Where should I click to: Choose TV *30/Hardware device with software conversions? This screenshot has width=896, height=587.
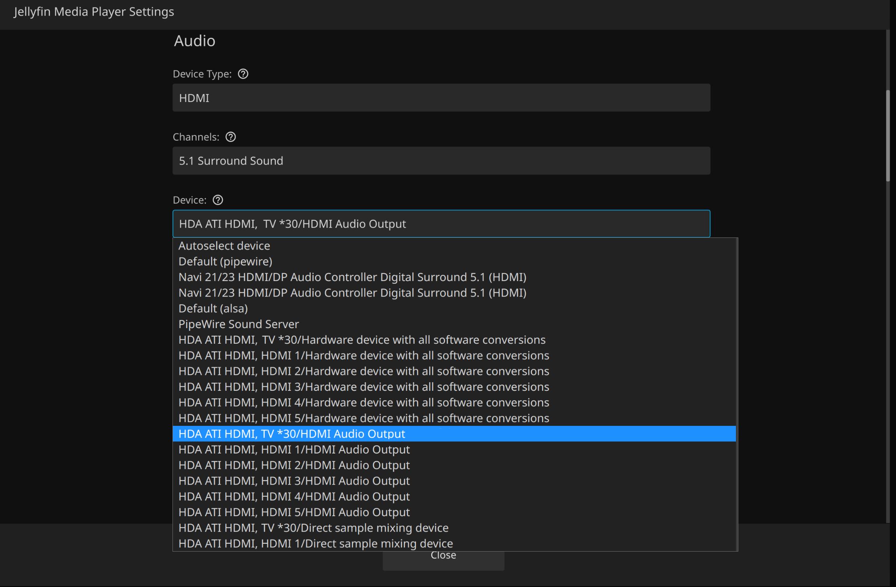tap(362, 340)
